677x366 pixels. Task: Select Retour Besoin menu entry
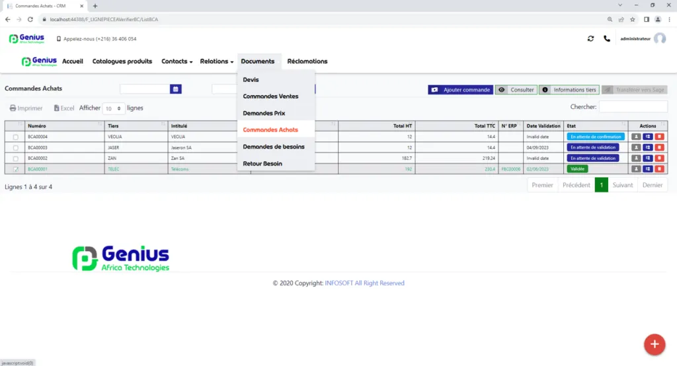(262, 164)
